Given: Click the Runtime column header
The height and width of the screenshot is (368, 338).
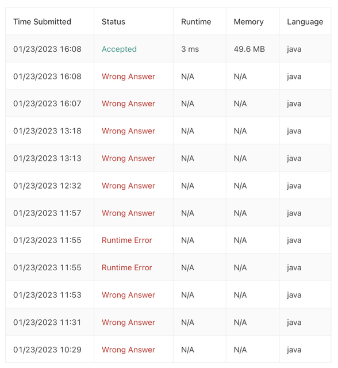Looking at the screenshot, I should tap(196, 22).
